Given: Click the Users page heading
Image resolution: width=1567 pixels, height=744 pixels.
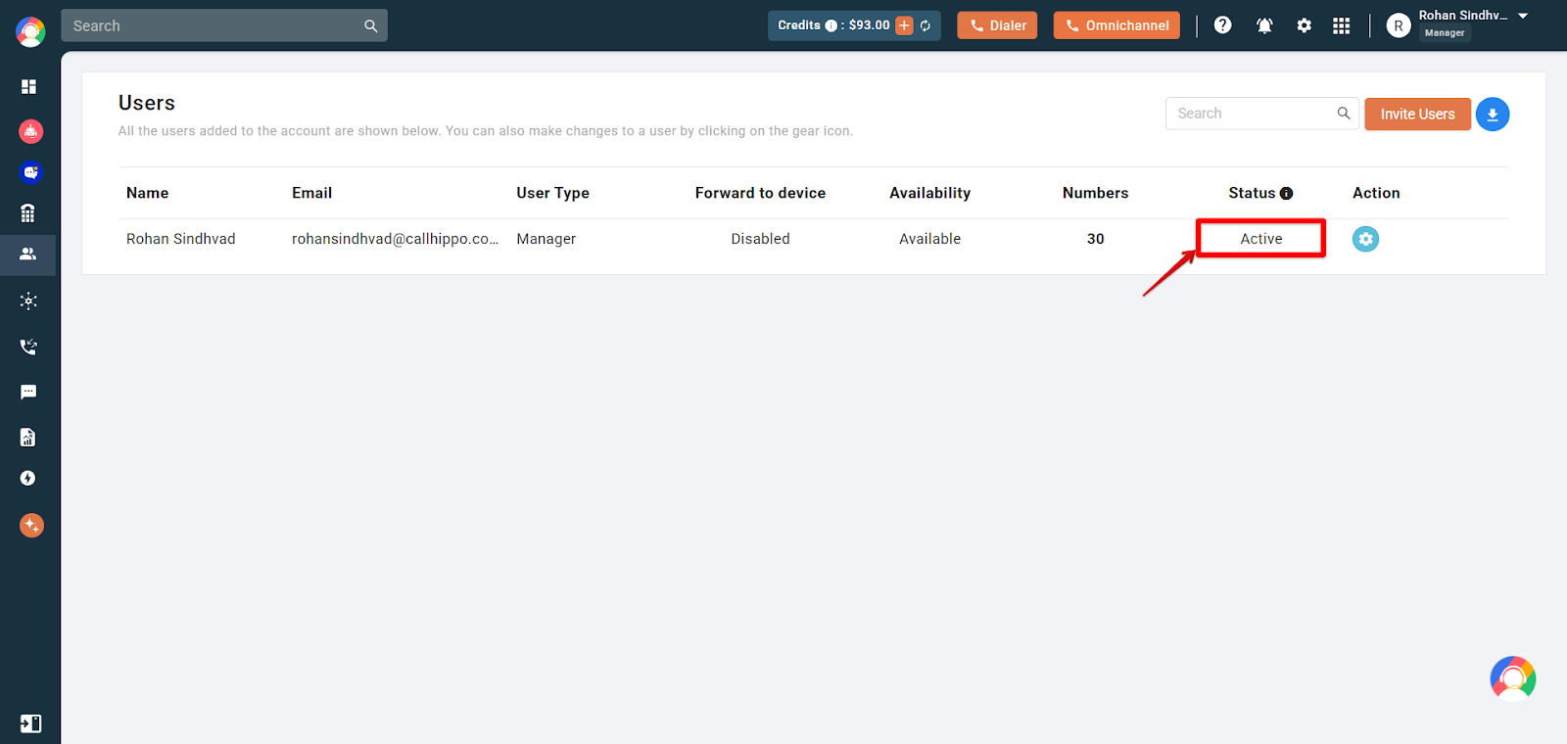Looking at the screenshot, I should pyautogui.click(x=147, y=103).
